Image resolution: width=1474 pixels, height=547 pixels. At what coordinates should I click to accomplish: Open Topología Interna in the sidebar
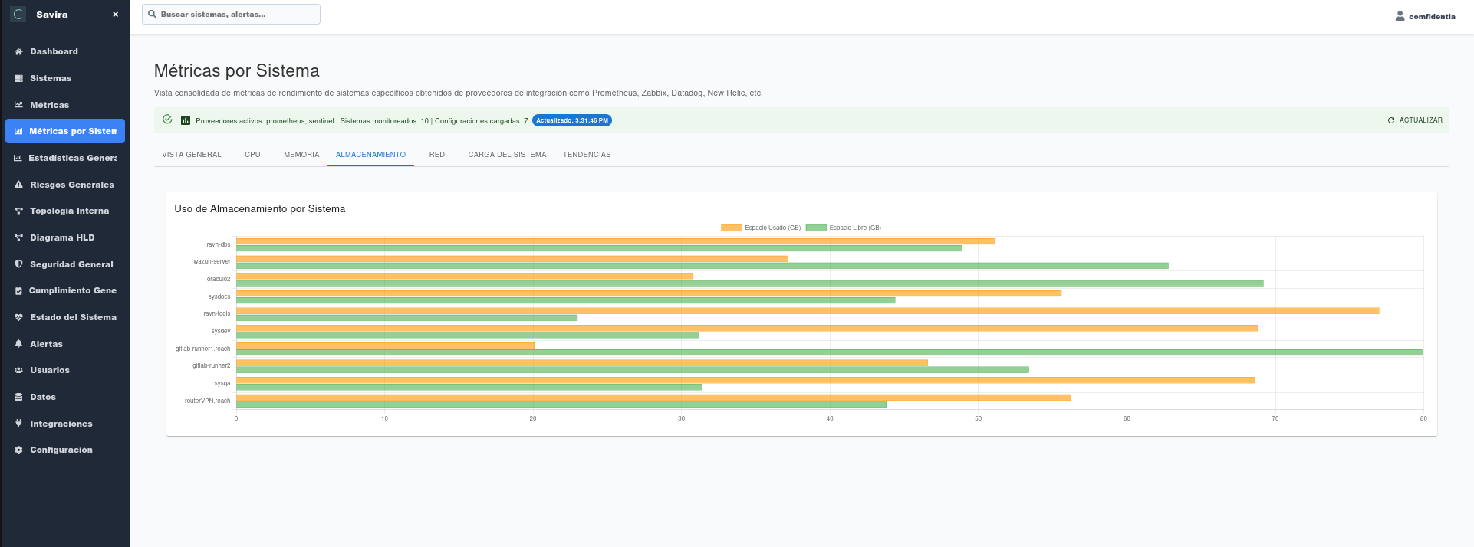69,211
